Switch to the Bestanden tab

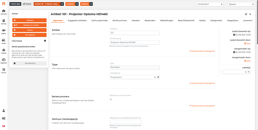pos(150,21)
